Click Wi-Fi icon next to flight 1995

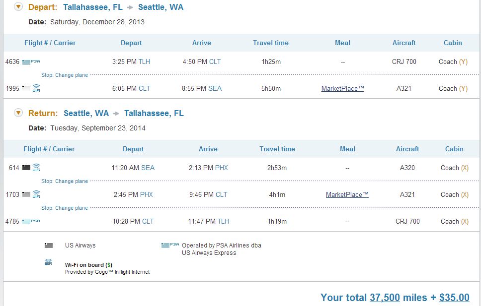pyautogui.click(x=36, y=88)
